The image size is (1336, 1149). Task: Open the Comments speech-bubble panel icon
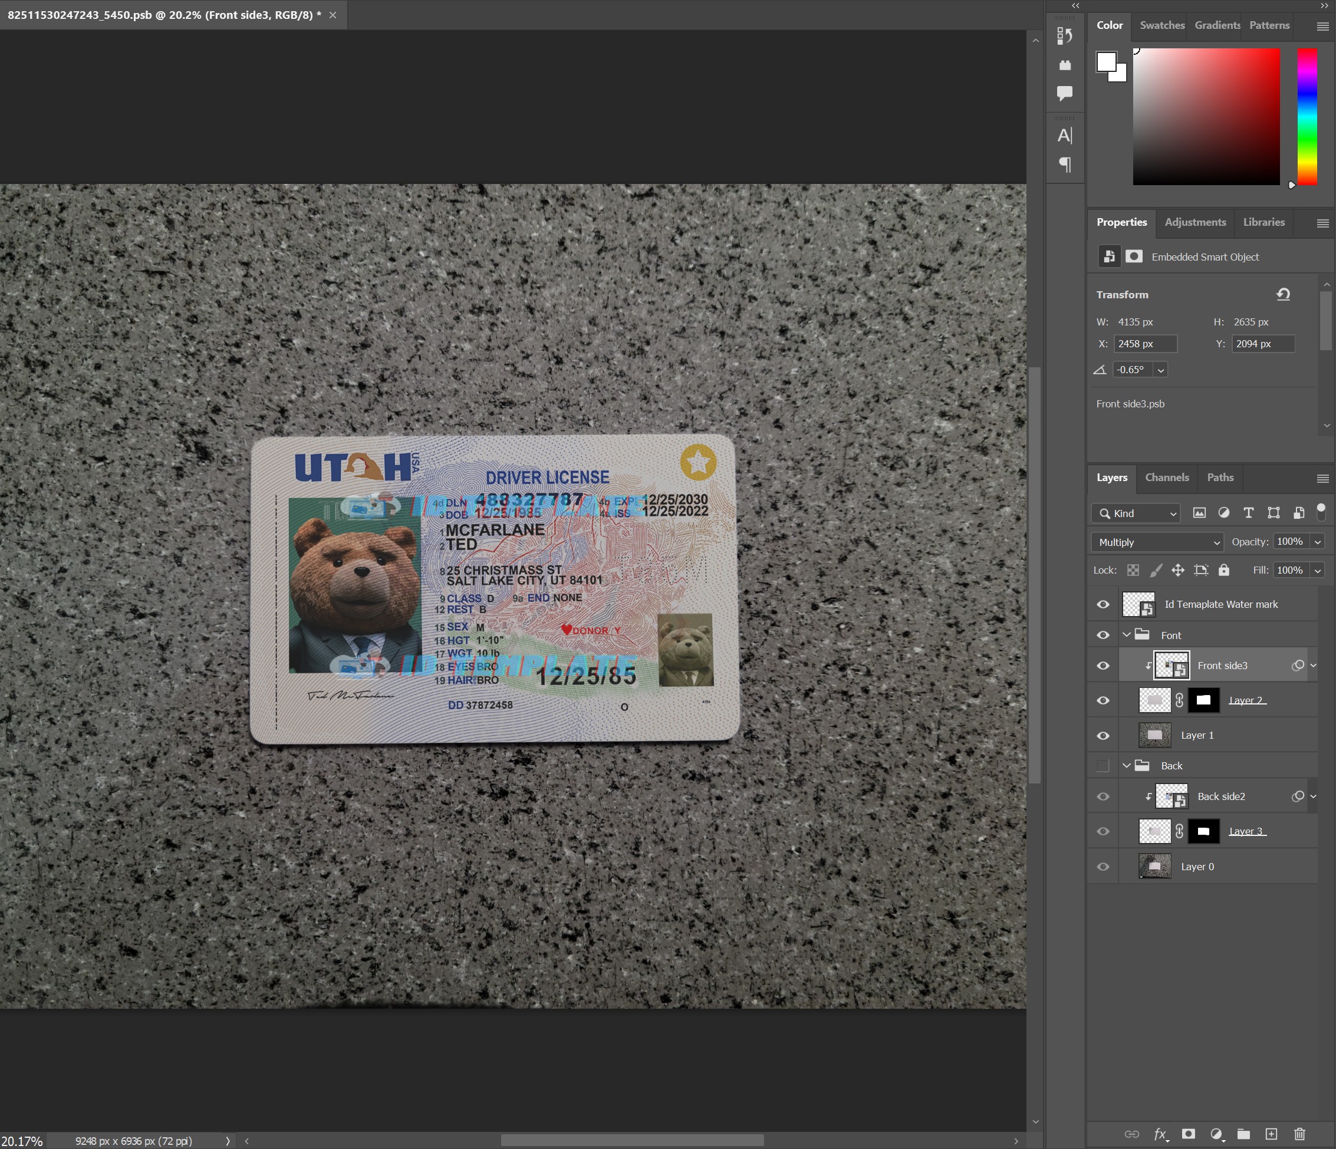1065,93
